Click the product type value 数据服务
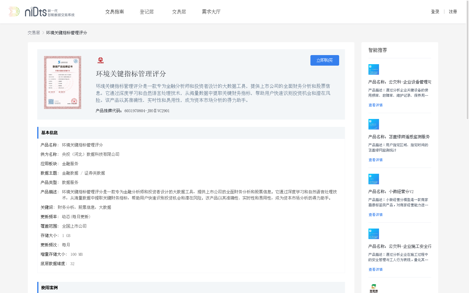Viewport: 469px width, 293px height. coord(70,183)
